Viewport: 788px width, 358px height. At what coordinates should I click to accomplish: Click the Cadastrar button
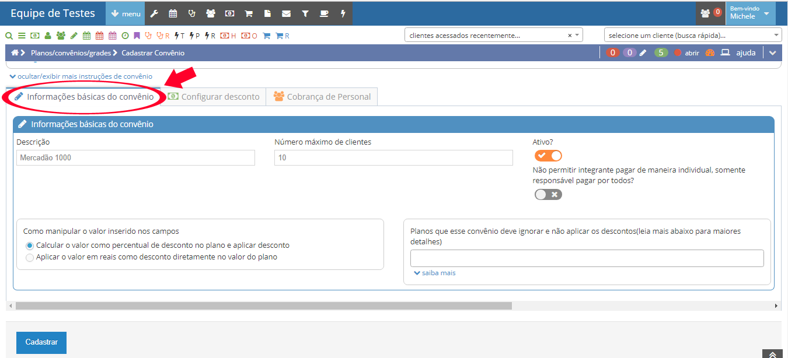coord(41,342)
